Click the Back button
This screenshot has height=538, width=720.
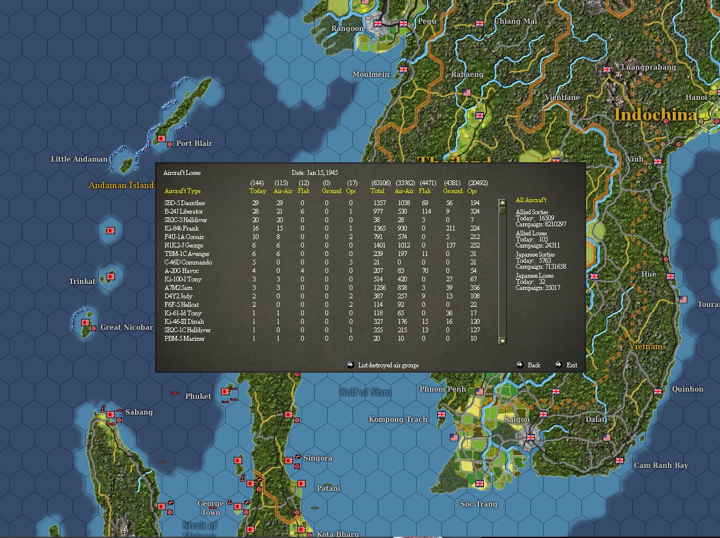(x=529, y=365)
